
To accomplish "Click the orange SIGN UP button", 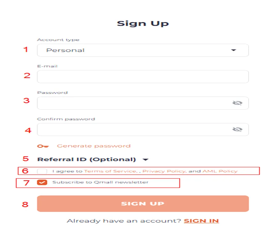I will tap(143, 204).
